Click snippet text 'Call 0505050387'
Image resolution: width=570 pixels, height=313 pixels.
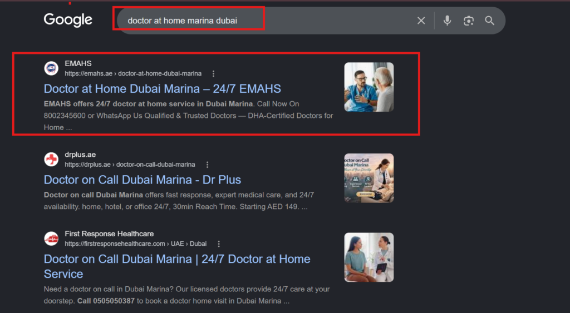click(106, 301)
